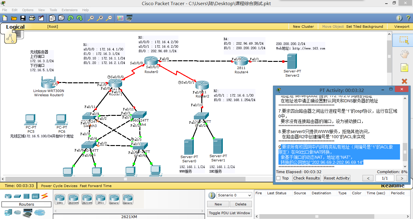Choose the Place Note tool
The height and width of the screenshot is (219, 413).
(x=404, y=68)
